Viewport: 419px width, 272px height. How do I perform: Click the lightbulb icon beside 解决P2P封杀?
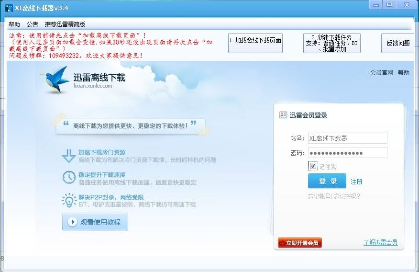point(69,200)
